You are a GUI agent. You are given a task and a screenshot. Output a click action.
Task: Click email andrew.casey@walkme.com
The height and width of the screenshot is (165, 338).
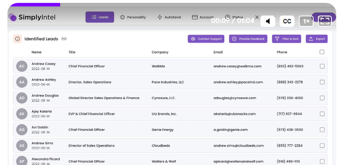237,66
